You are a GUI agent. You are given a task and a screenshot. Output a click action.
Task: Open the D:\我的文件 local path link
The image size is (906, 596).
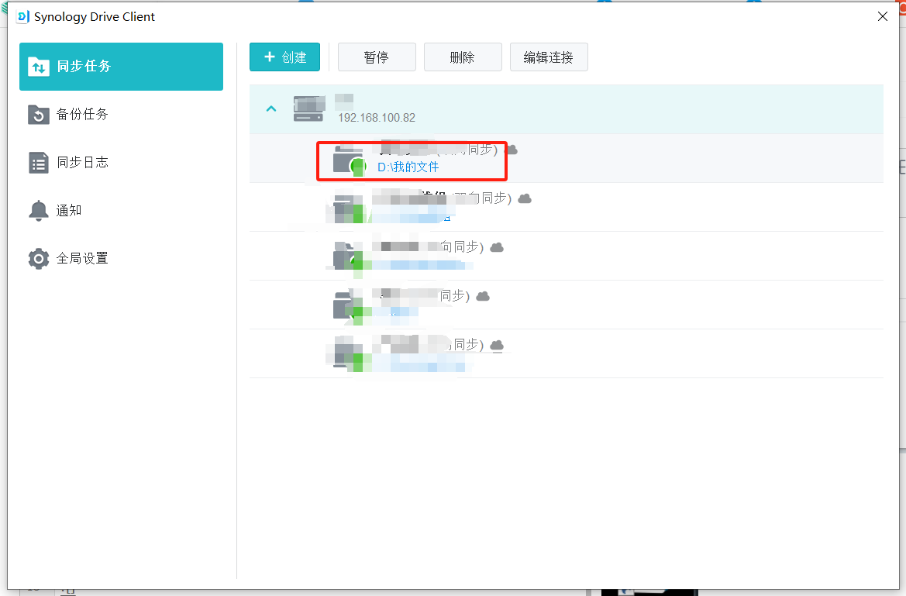408,167
